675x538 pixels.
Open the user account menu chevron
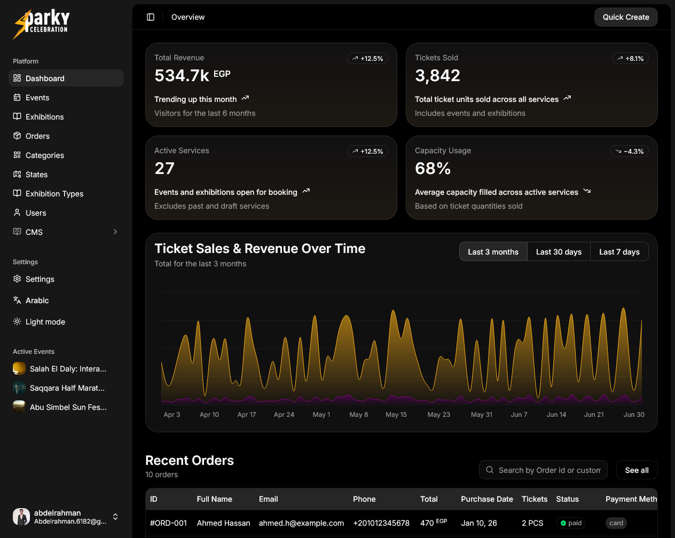click(115, 517)
